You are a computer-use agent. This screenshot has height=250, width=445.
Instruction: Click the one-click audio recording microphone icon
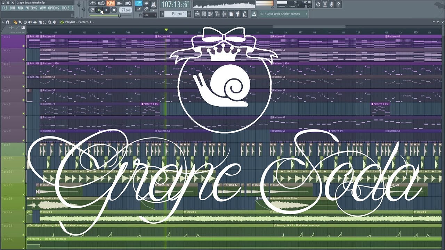(x=332, y=5)
